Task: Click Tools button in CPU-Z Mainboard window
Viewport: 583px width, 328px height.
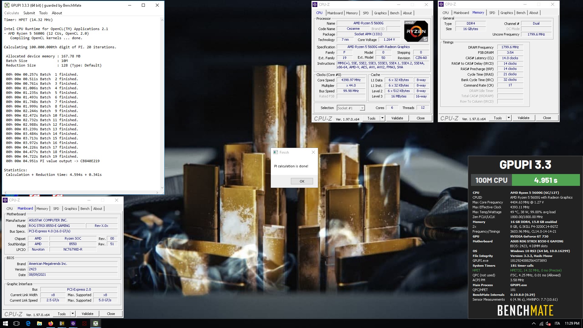Action: pyautogui.click(x=62, y=314)
